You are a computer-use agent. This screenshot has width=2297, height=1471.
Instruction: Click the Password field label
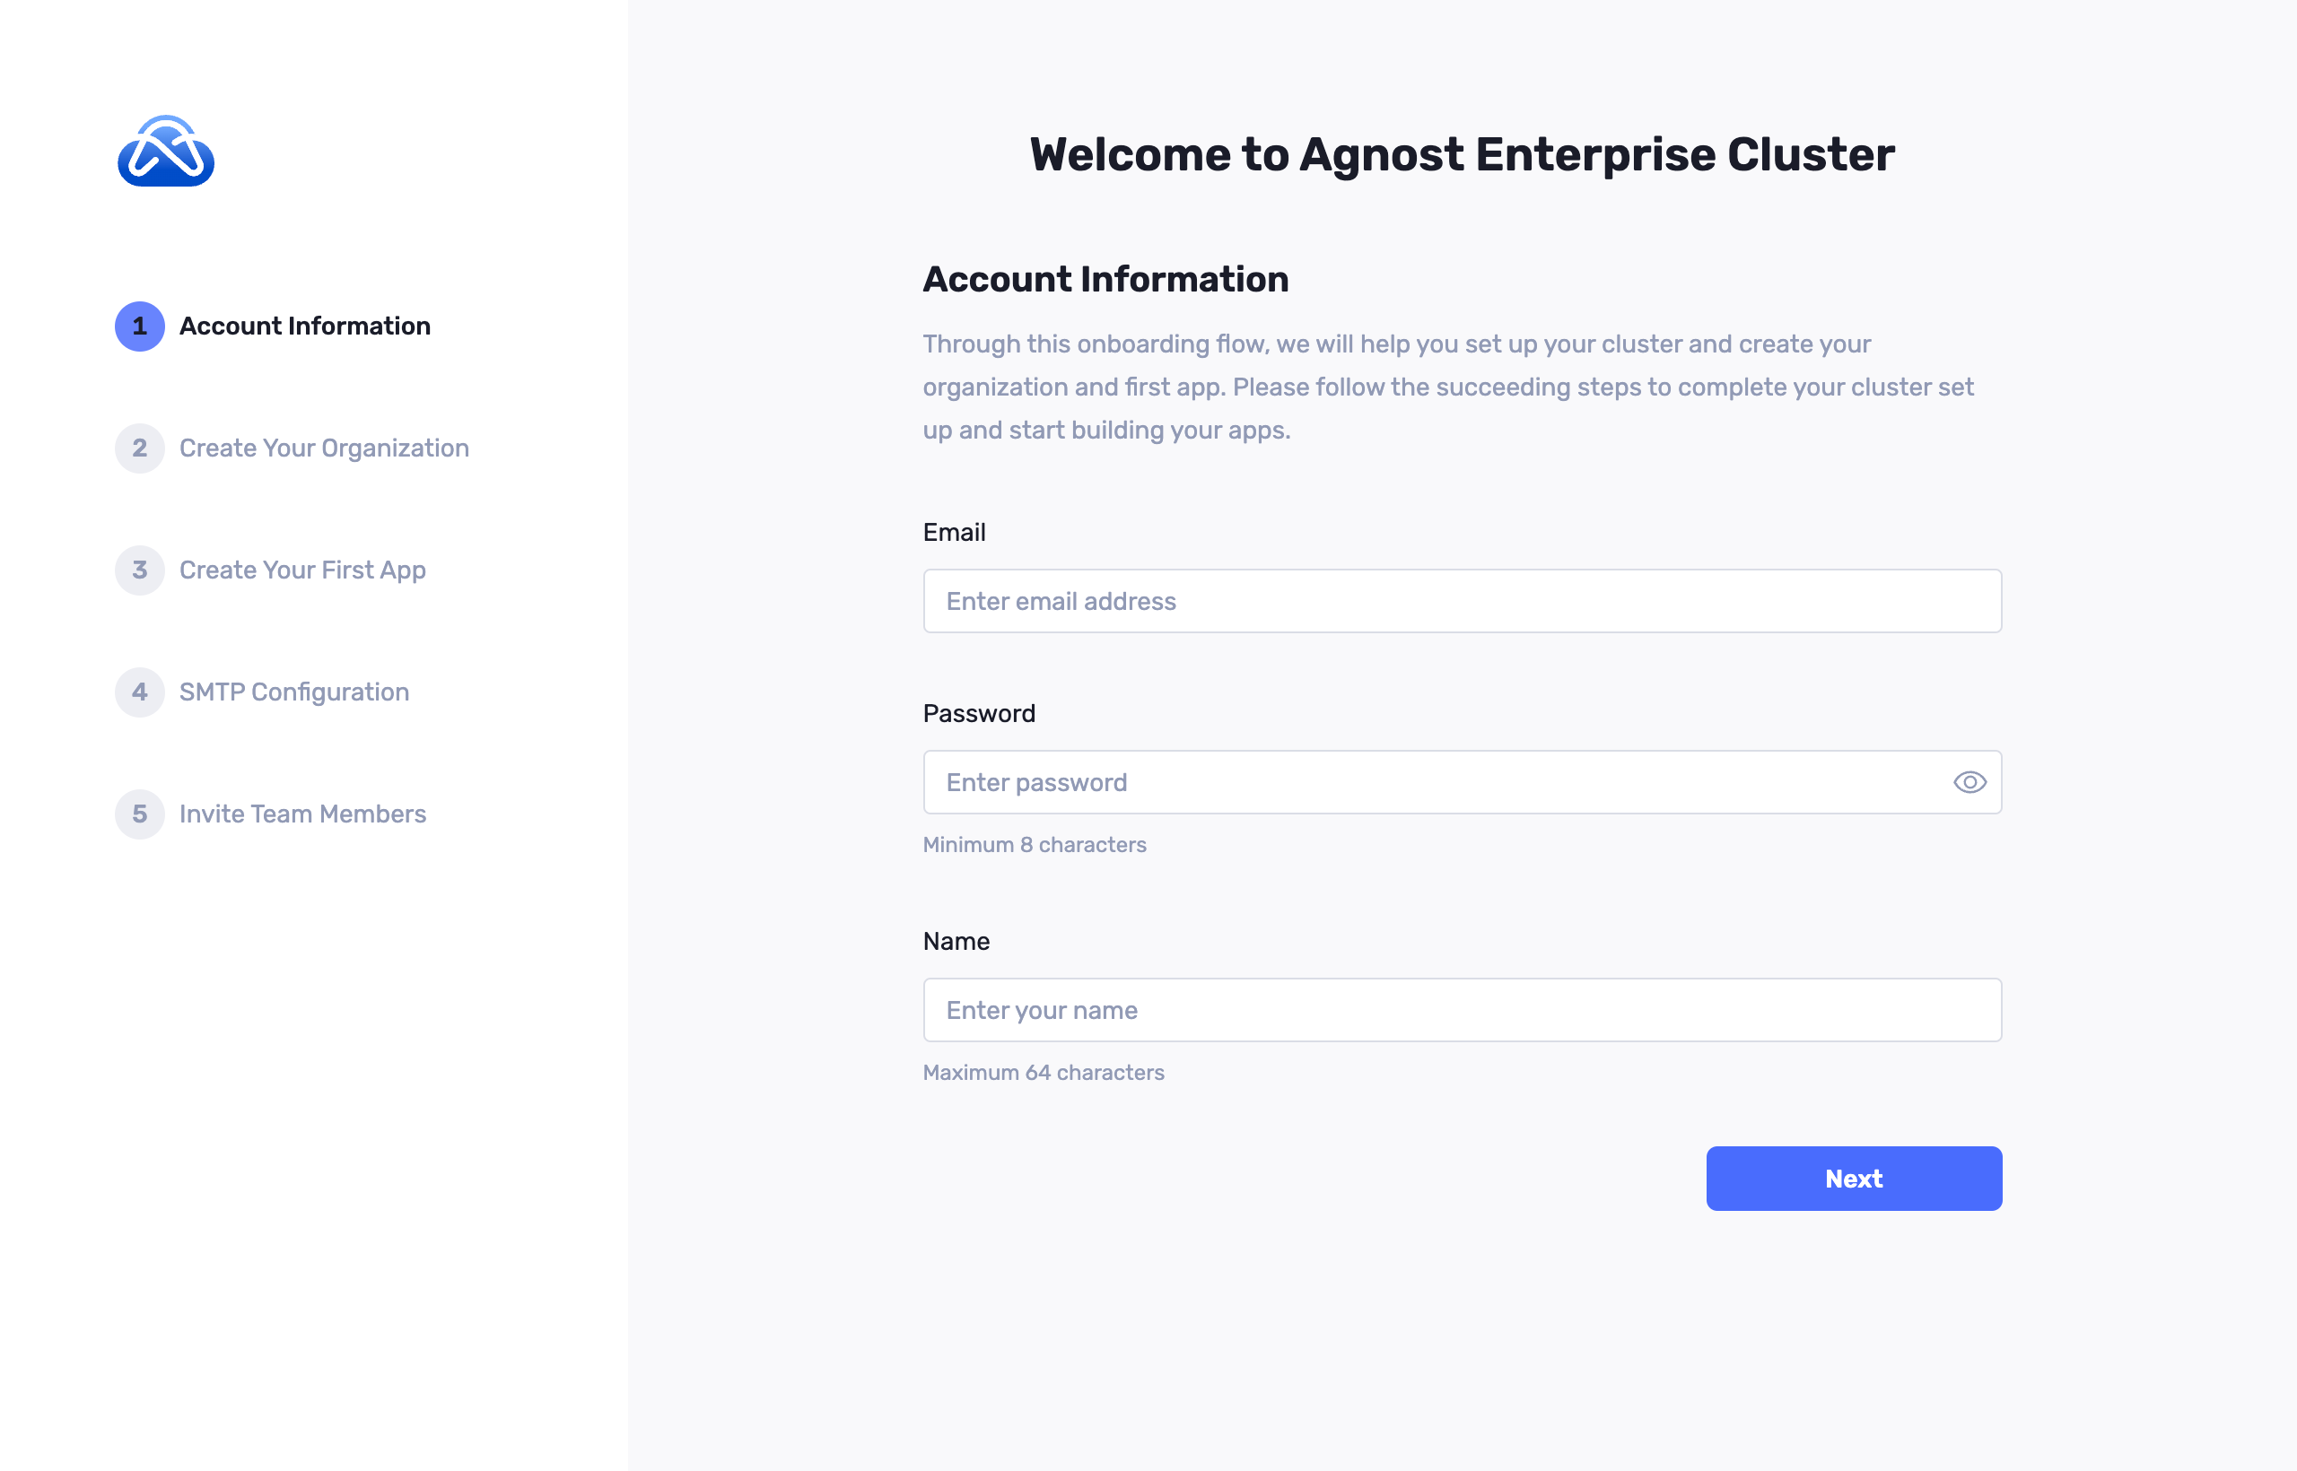pyautogui.click(x=978, y=714)
